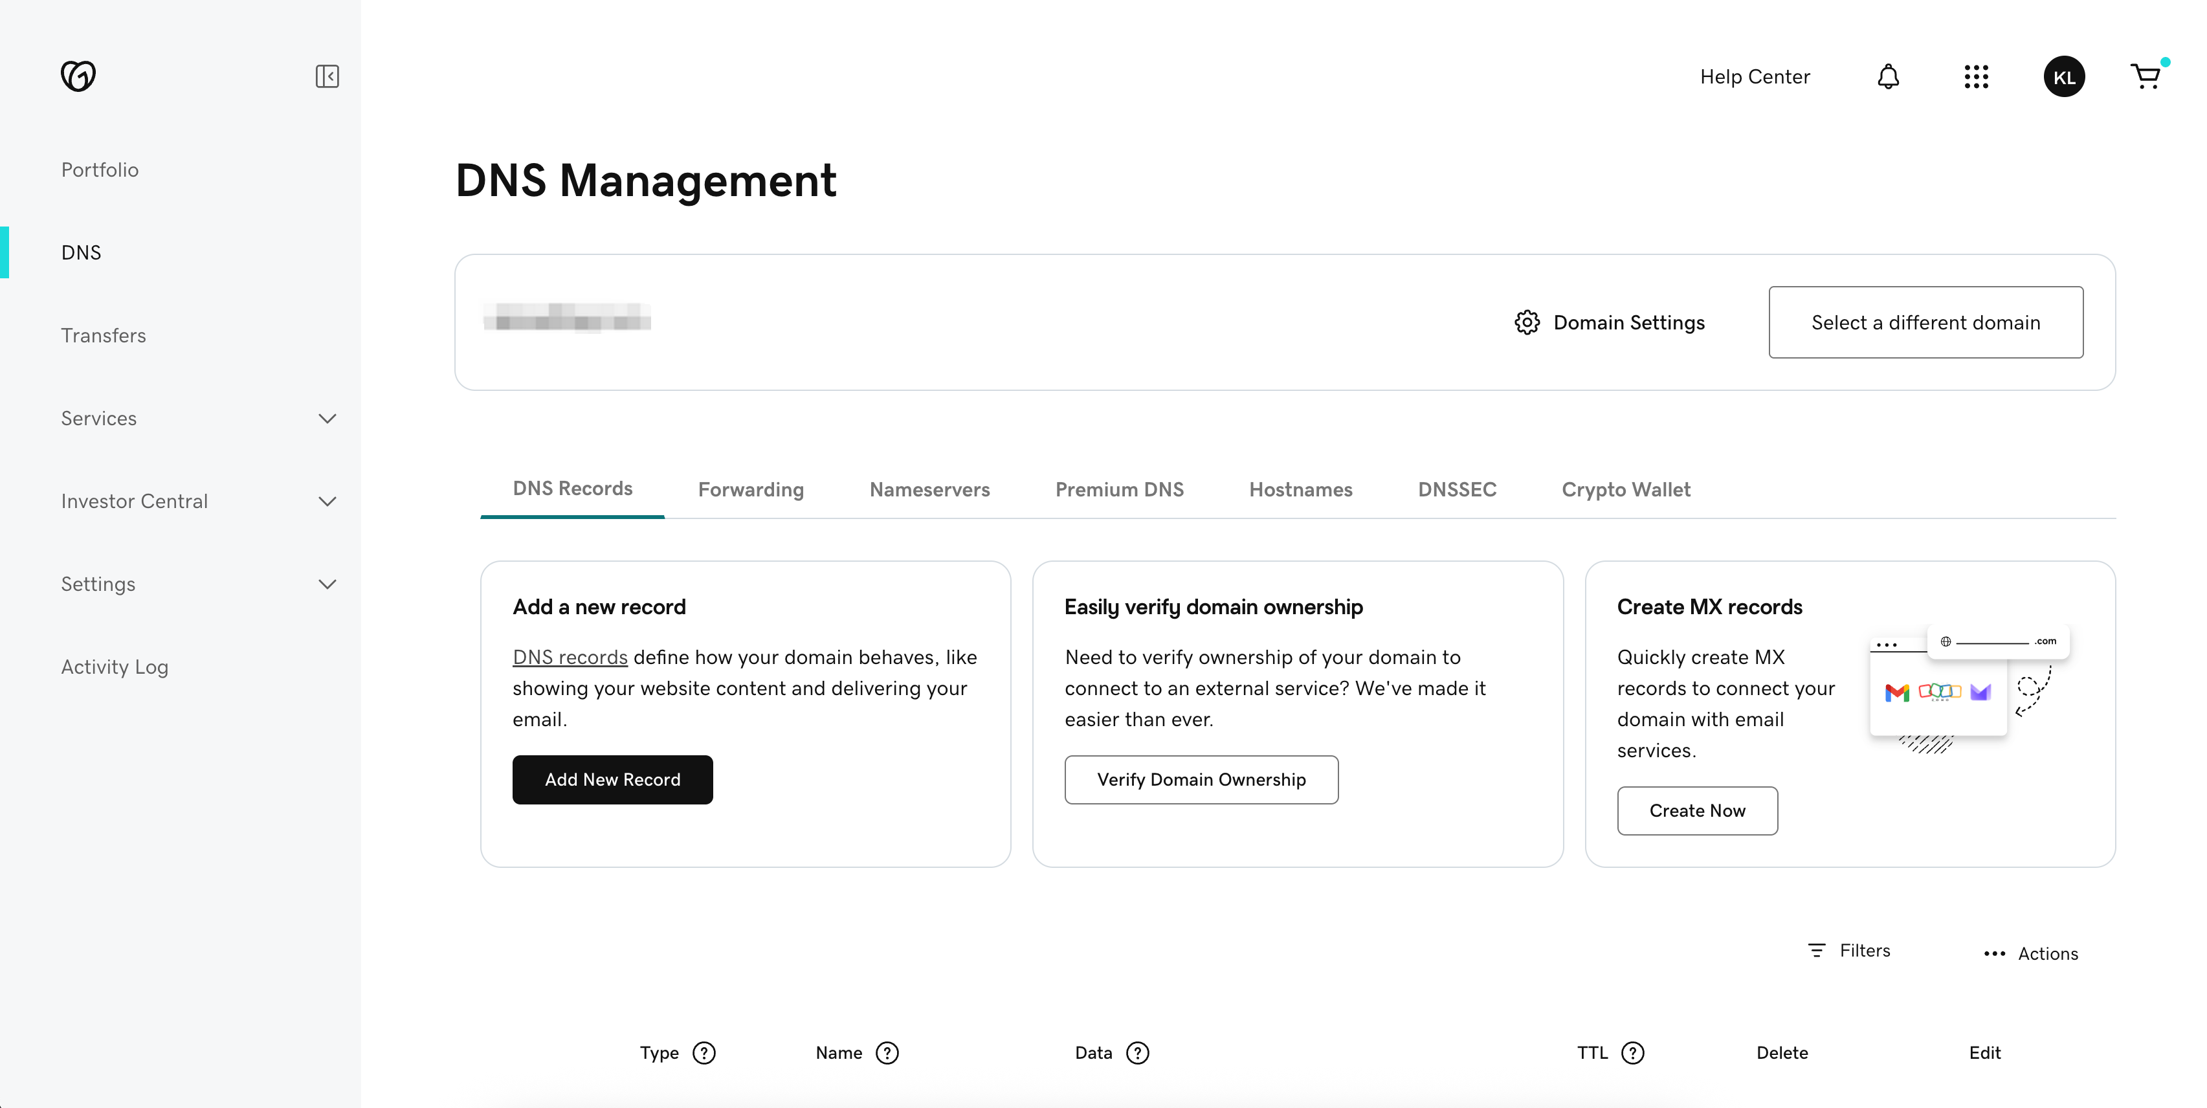Expand the Investor Central section
2207x1108 pixels.
click(x=327, y=502)
